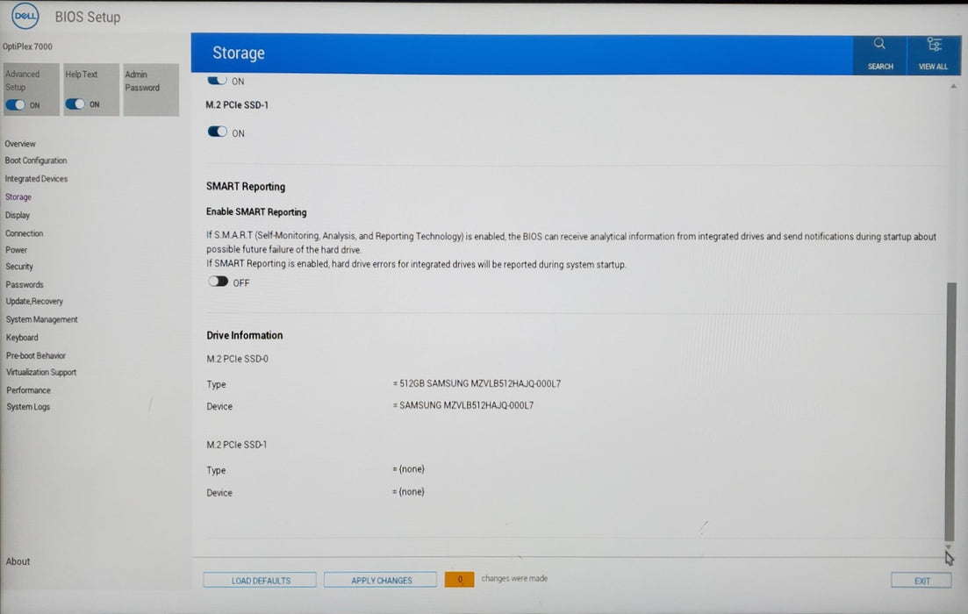Open the Overview section
968x614 pixels.
[20, 144]
